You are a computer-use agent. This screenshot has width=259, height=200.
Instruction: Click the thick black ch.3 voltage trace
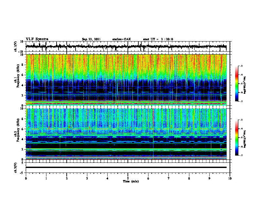pos(126,167)
